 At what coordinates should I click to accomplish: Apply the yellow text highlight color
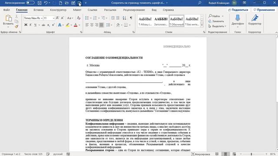tap(68, 25)
